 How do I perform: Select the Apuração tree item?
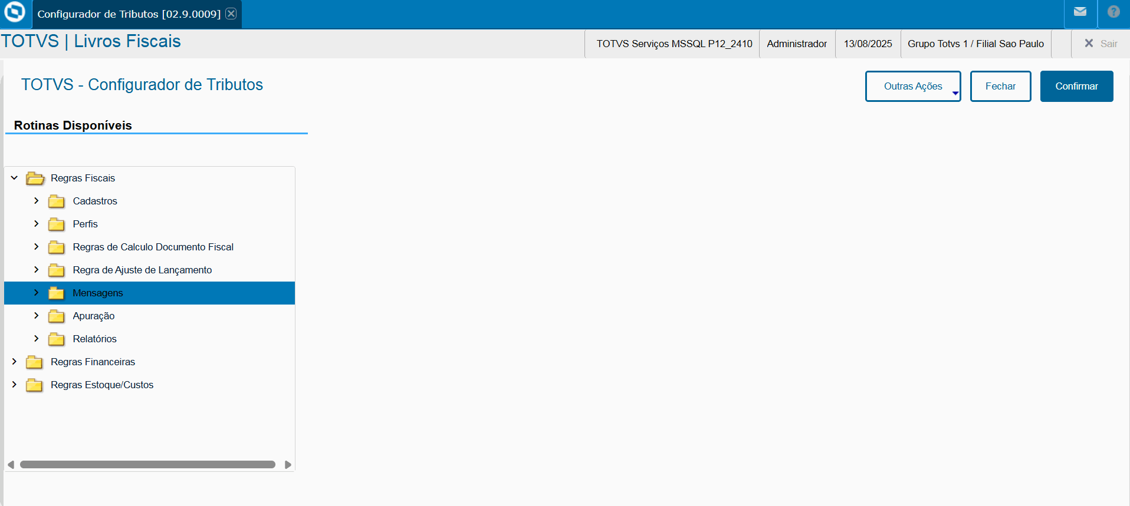coord(94,316)
